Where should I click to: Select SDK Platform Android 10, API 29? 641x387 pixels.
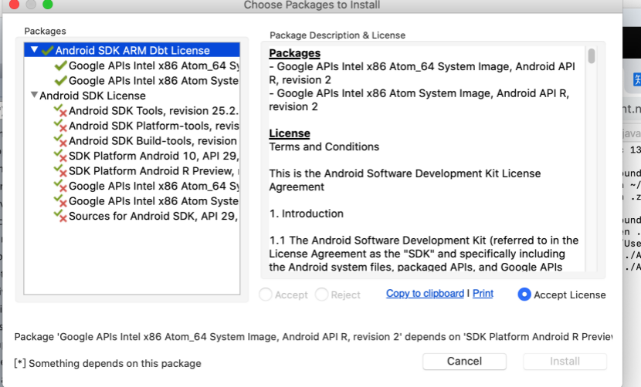[154, 156]
